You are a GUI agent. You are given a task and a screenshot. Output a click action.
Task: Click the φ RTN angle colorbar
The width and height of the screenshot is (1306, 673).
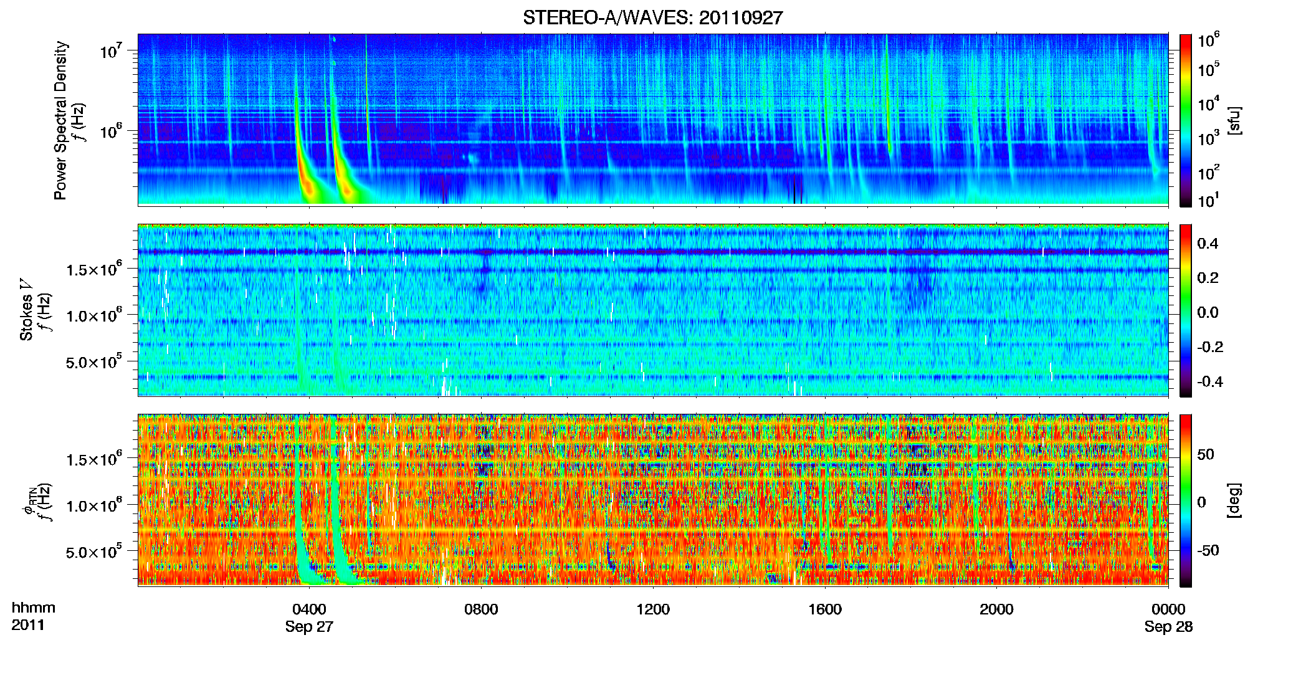point(1186,500)
